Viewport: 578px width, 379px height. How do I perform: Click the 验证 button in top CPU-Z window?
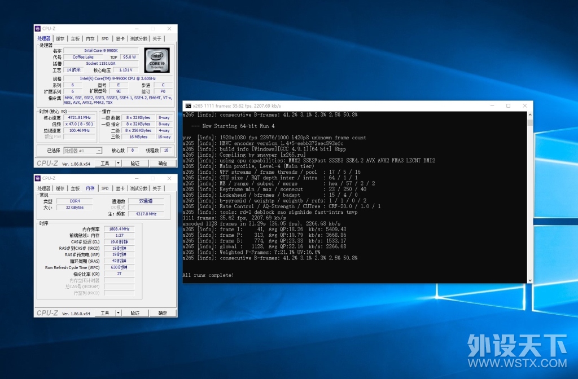[135, 163]
